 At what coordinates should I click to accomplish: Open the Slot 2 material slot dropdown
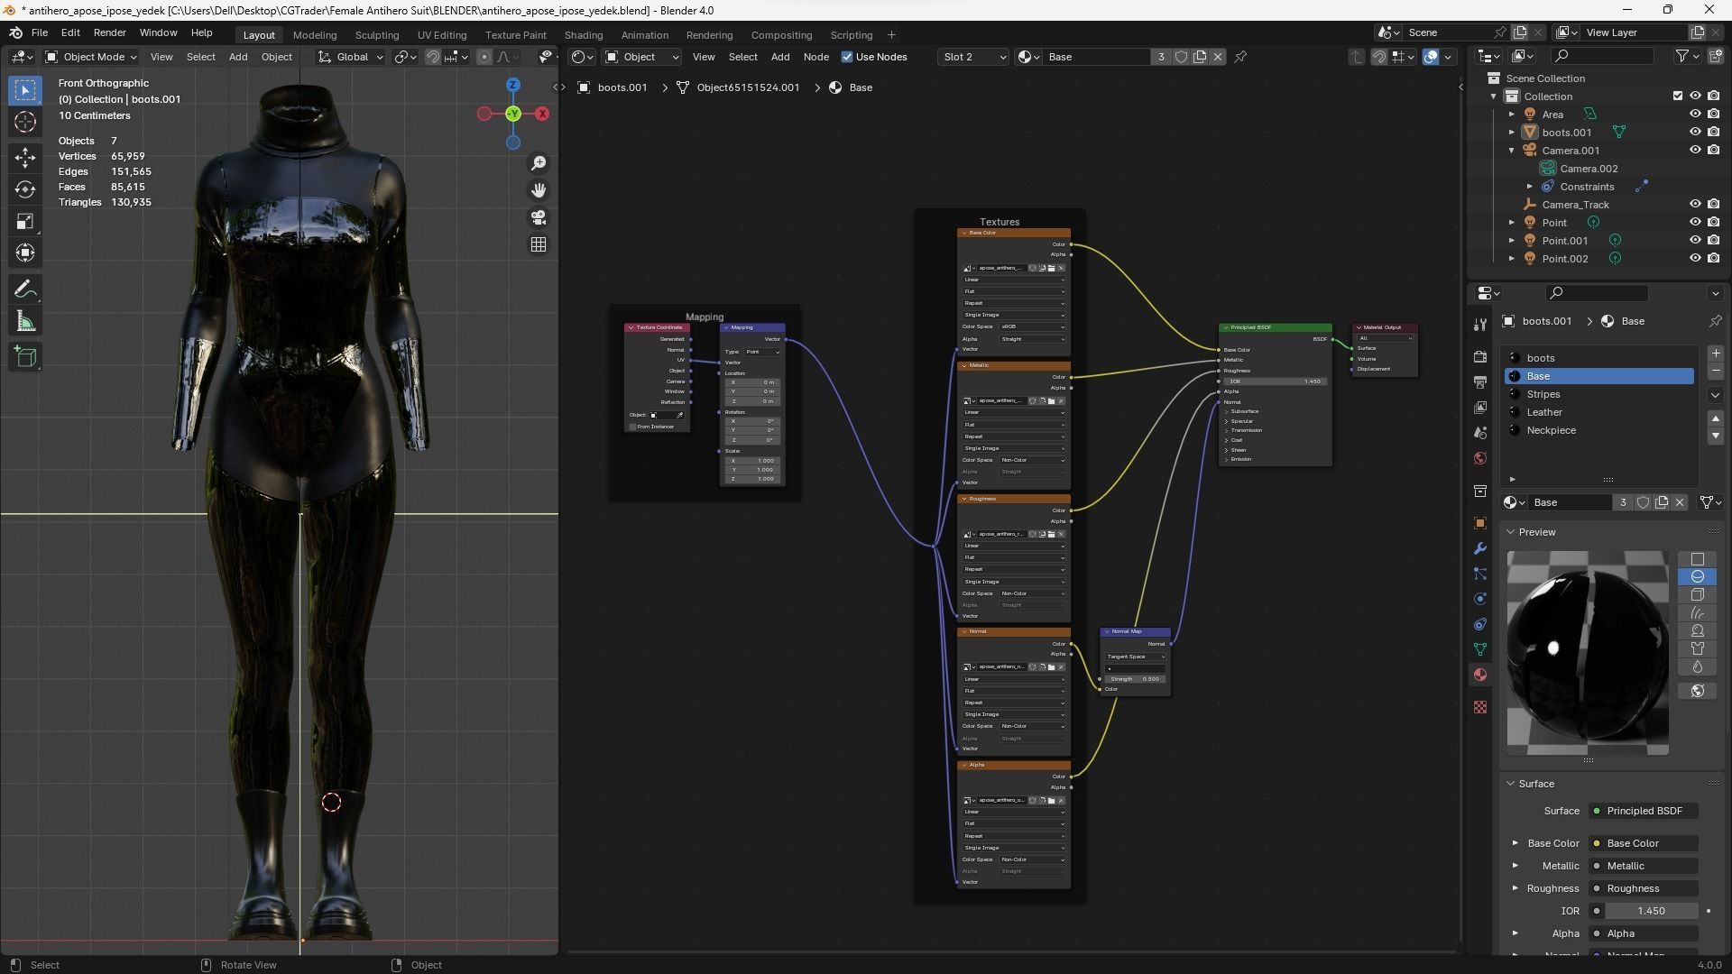pos(973,57)
